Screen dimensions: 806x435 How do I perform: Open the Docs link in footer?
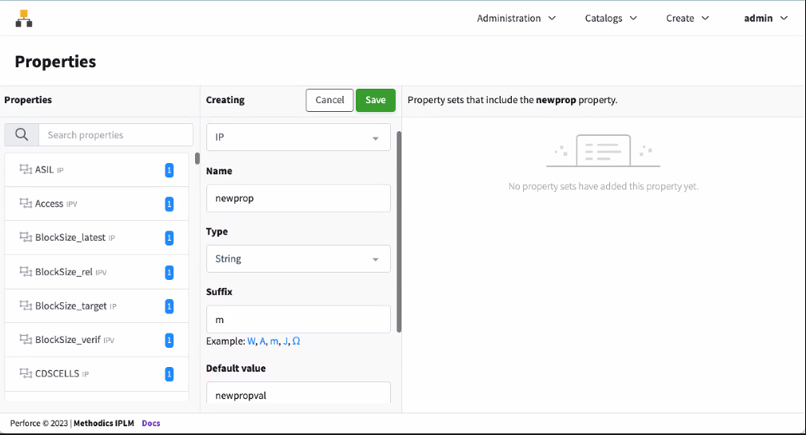[151, 423]
